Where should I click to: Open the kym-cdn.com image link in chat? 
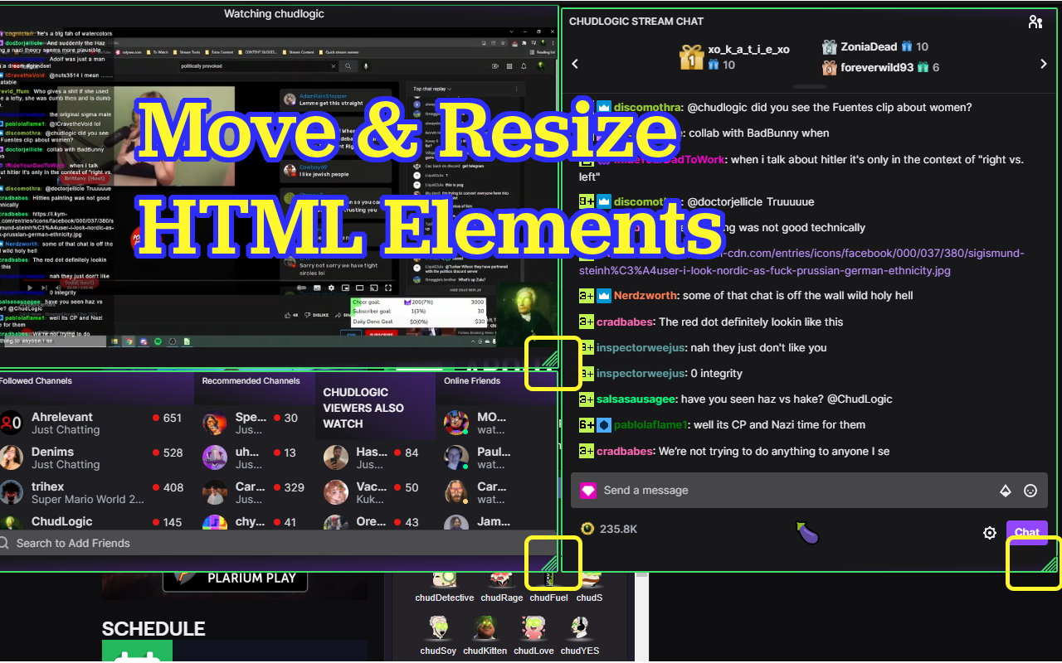[801, 262]
